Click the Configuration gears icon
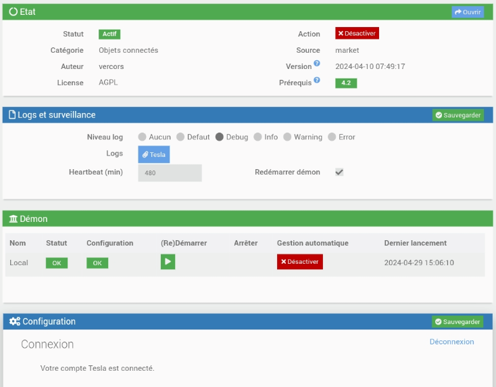Screen dimensions: 496x387 pos(15,321)
